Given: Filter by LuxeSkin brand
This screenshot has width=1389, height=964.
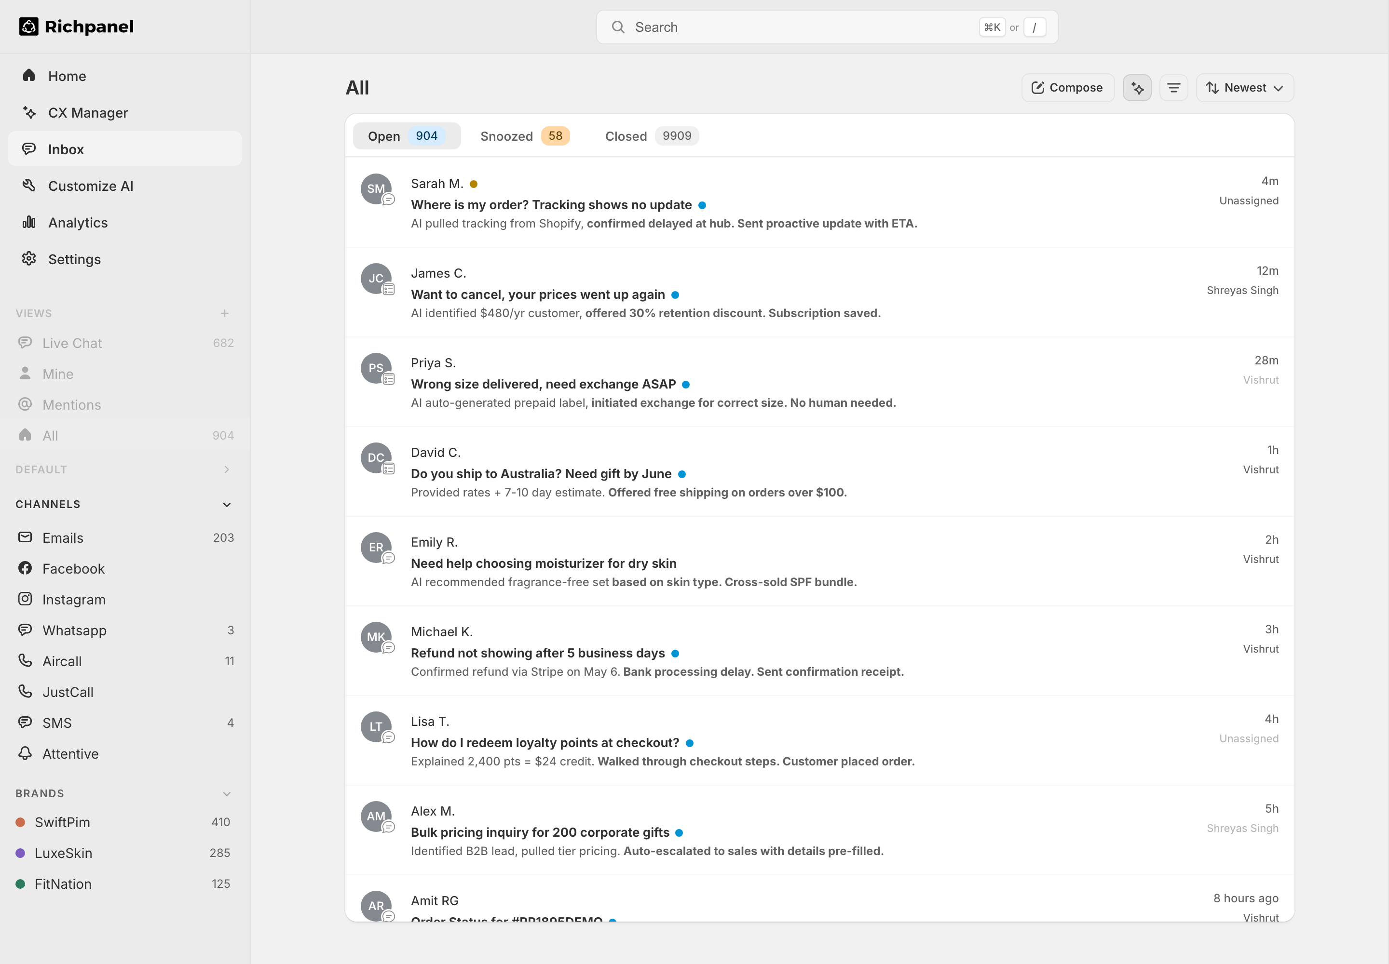Looking at the screenshot, I should point(124,853).
